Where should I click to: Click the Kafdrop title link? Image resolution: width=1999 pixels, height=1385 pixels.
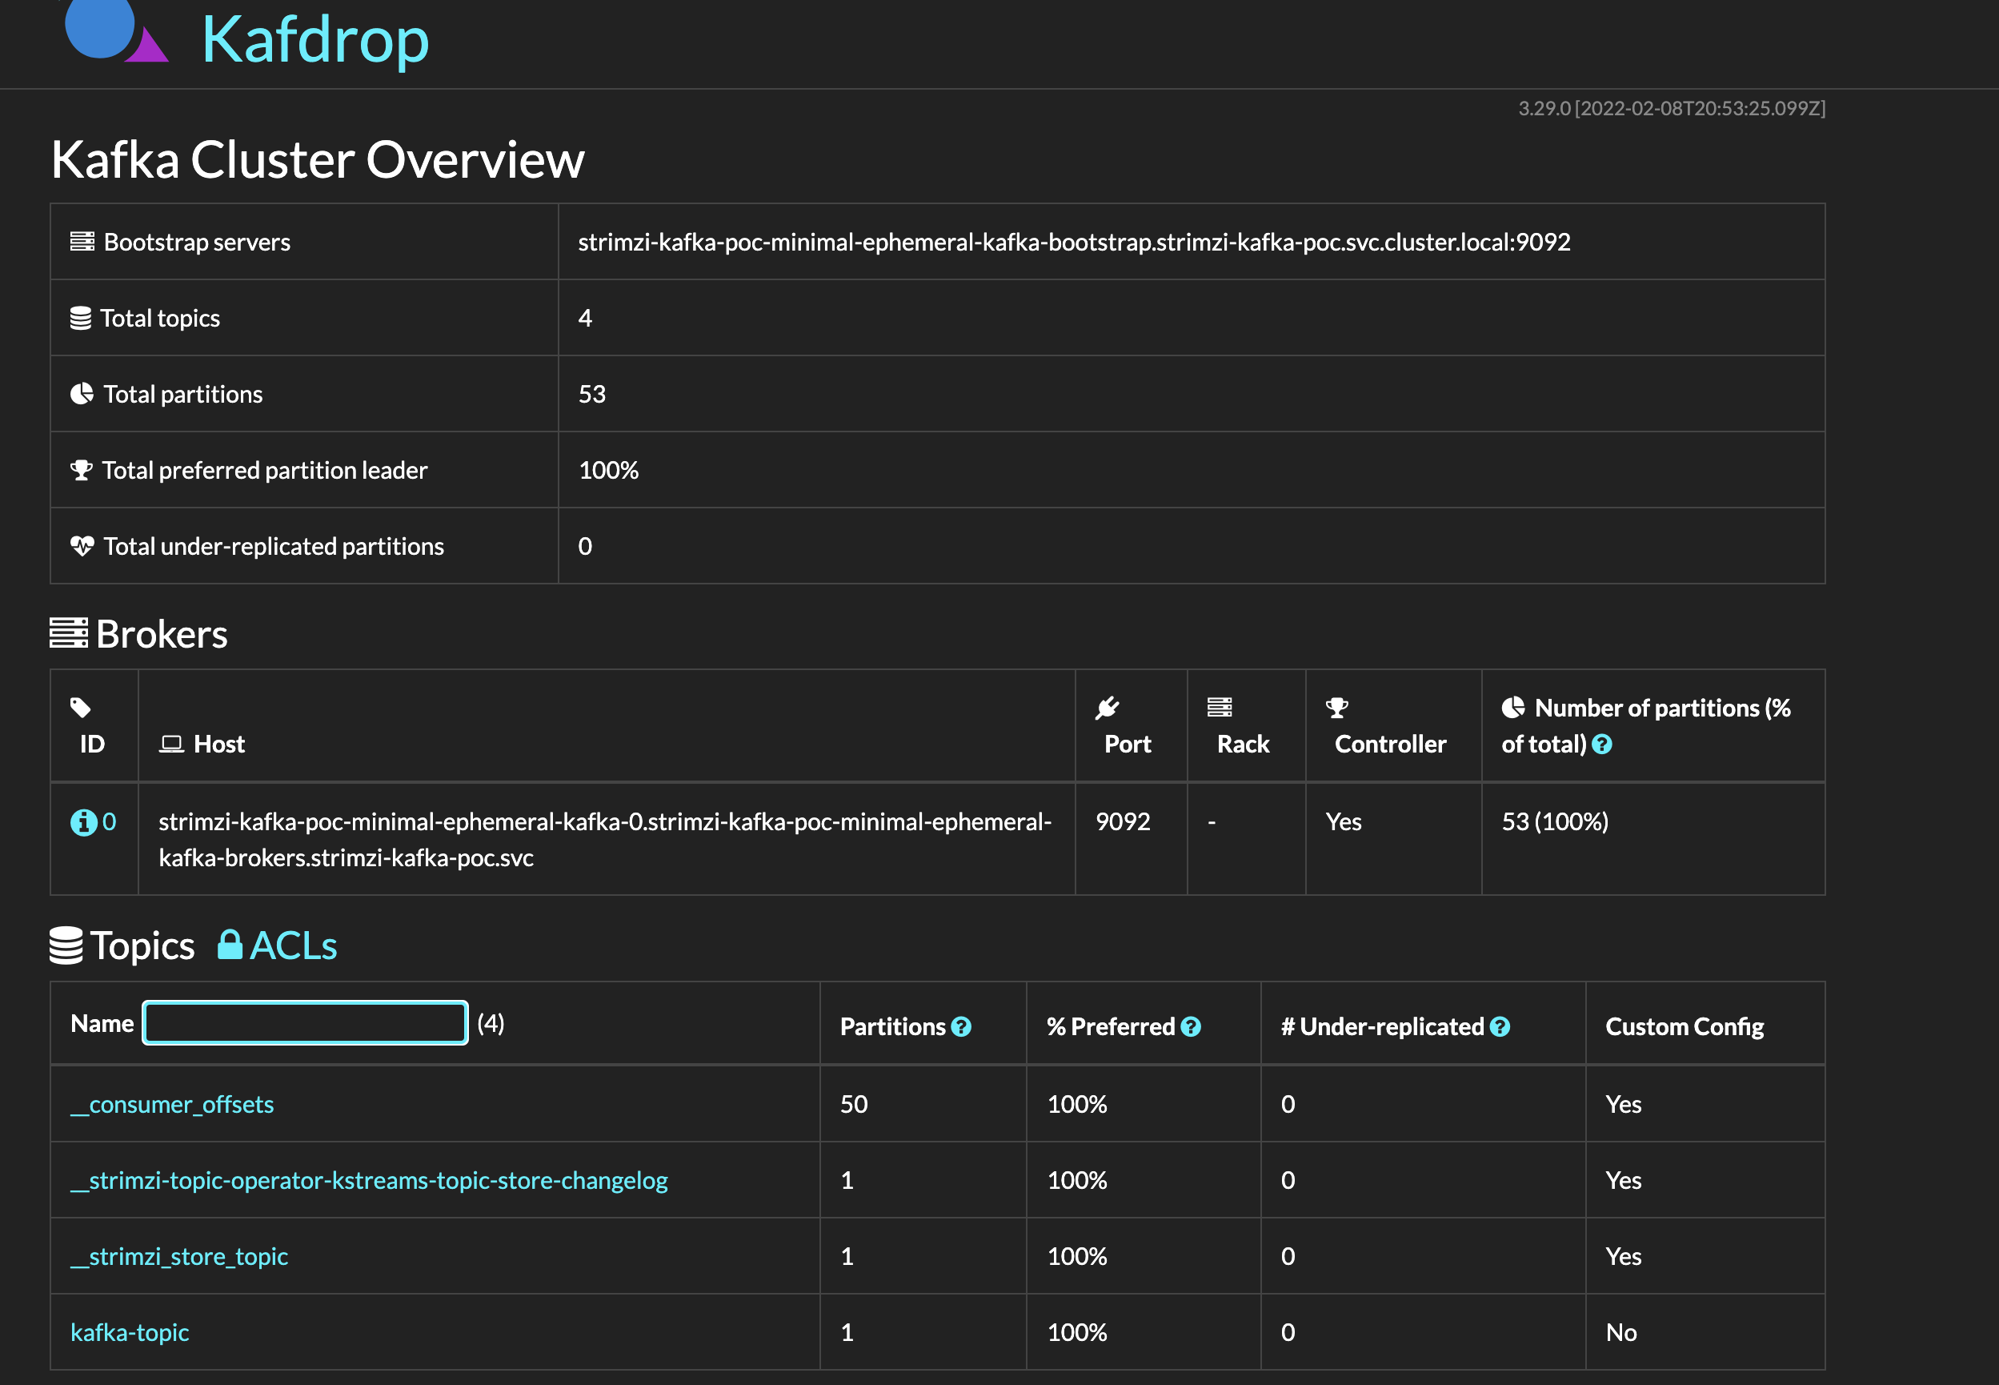pyautogui.click(x=314, y=39)
